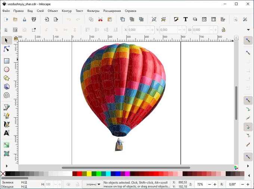Toggle color management view icon
The image size is (254, 189).
(236, 167)
